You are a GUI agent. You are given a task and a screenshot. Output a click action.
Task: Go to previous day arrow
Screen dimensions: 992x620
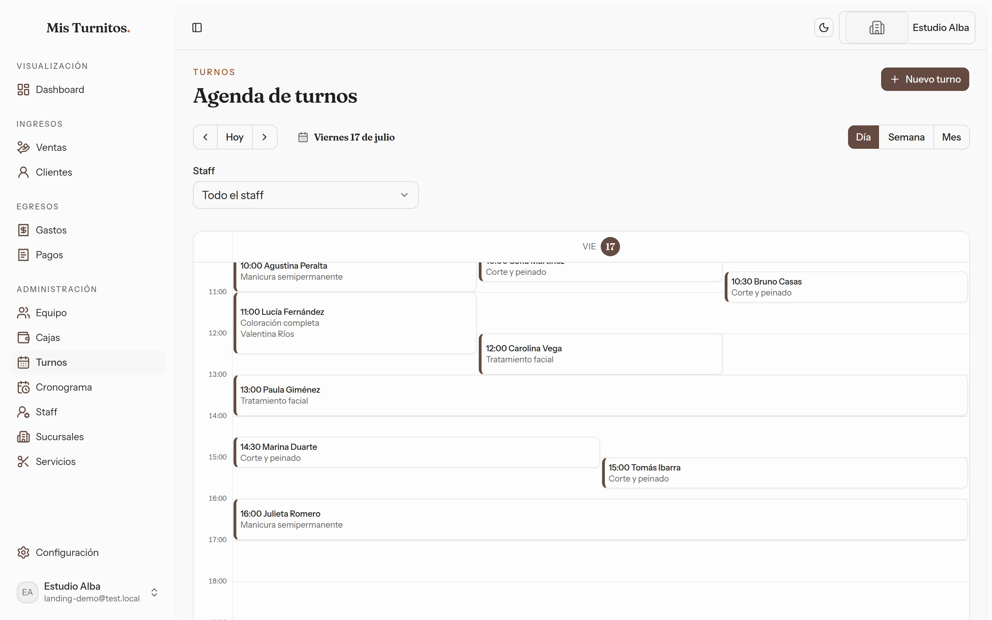tap(205, 137)
